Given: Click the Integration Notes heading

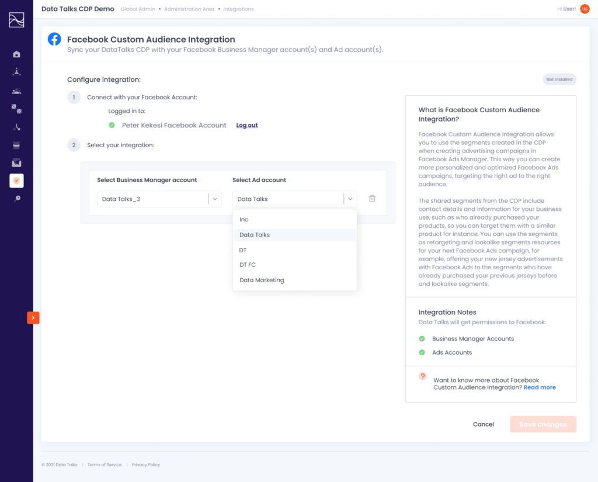Looking at the screenshot, I should point(447,312).
